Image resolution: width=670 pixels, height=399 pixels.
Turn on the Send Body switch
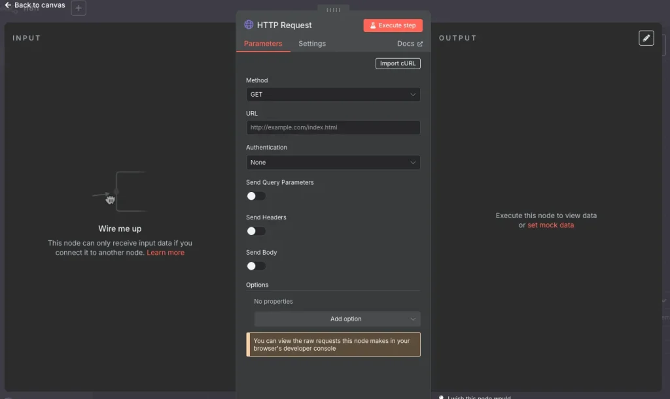[x=256, y=266]
